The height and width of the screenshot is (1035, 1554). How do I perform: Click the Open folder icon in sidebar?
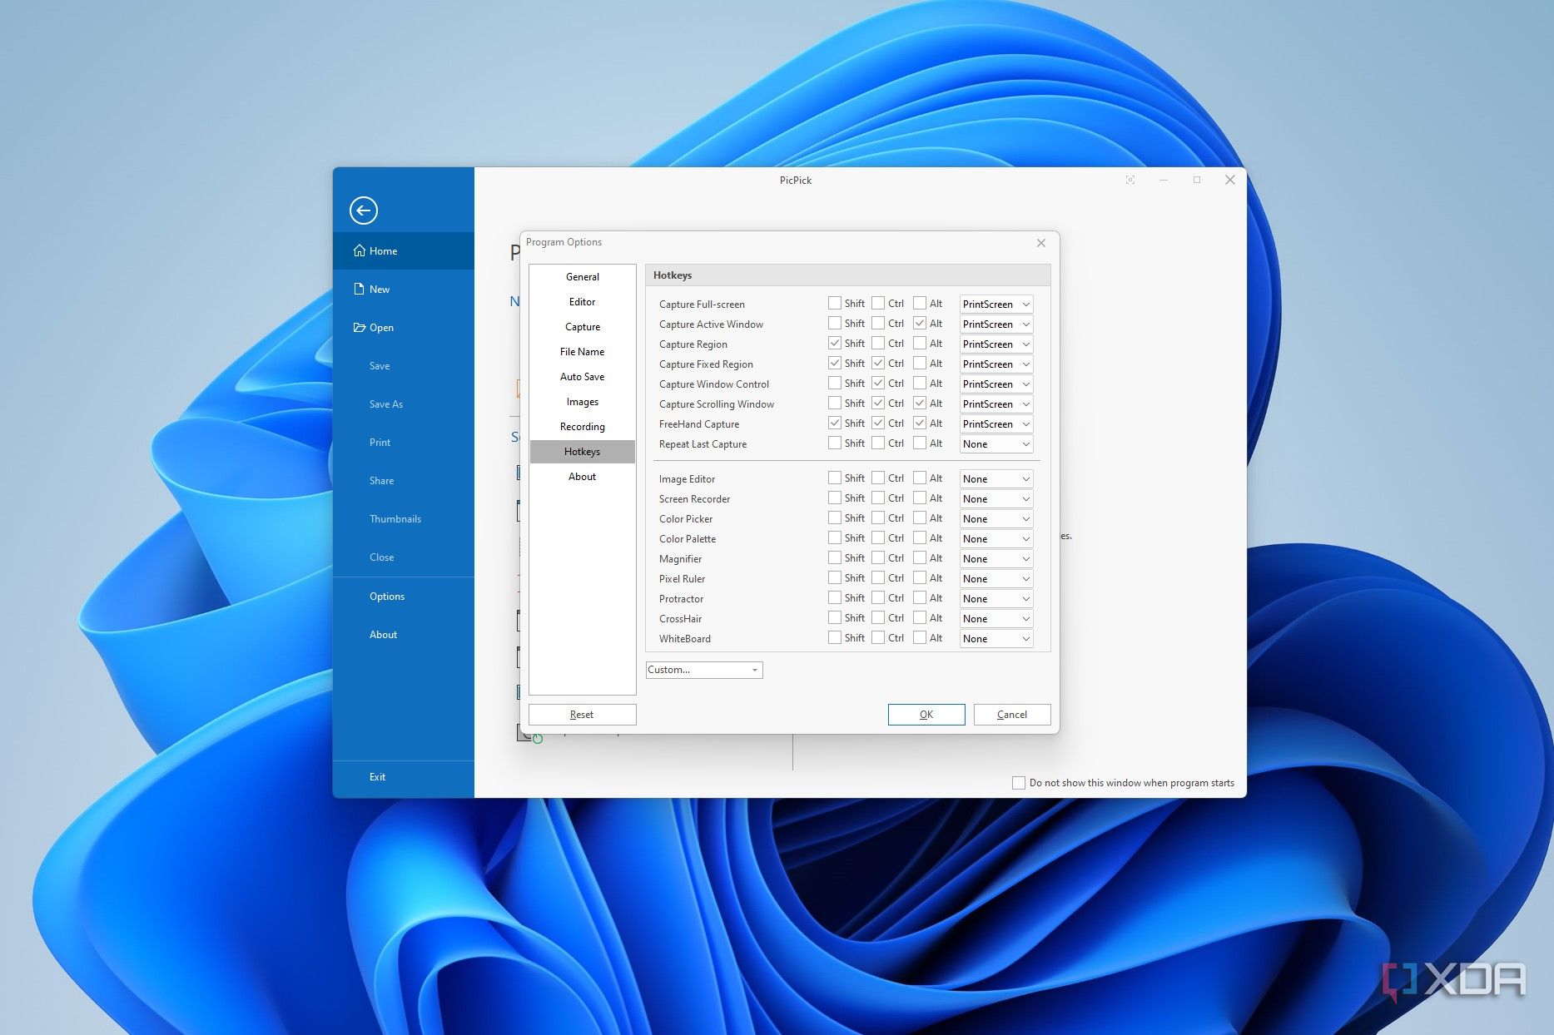click(360, 327)
